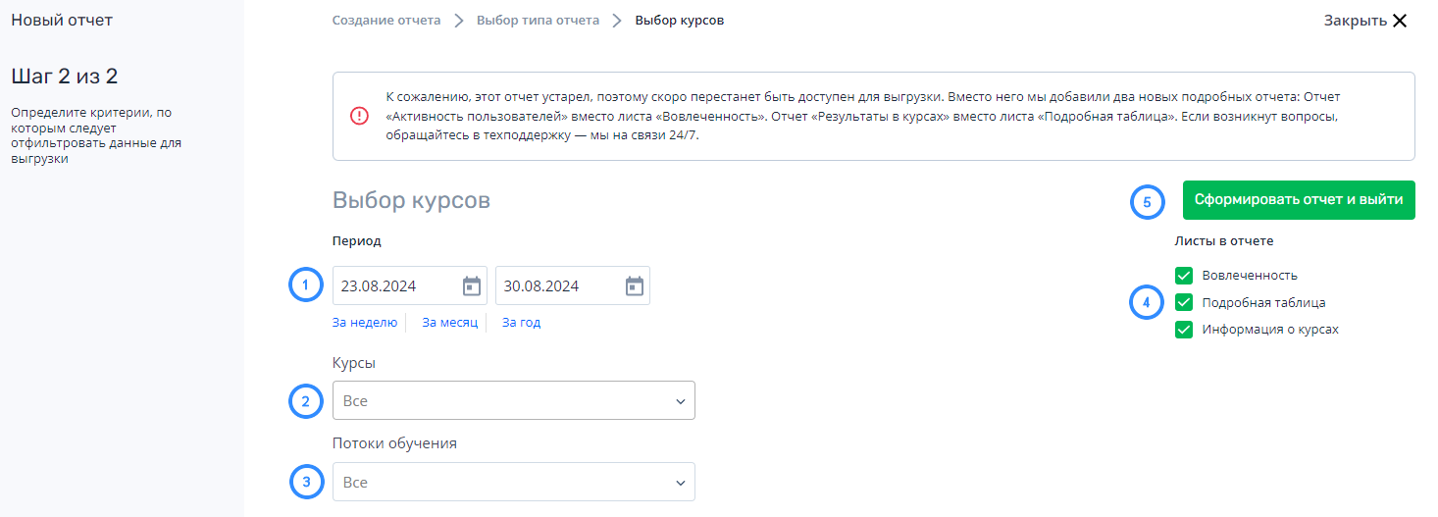
Task: Uncheck the Вовлеченность sheet checkbox
Action: tap(1184, 276)
